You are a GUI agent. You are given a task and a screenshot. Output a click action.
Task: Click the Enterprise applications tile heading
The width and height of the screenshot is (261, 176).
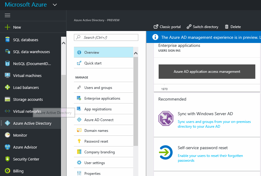click(179, 45)
